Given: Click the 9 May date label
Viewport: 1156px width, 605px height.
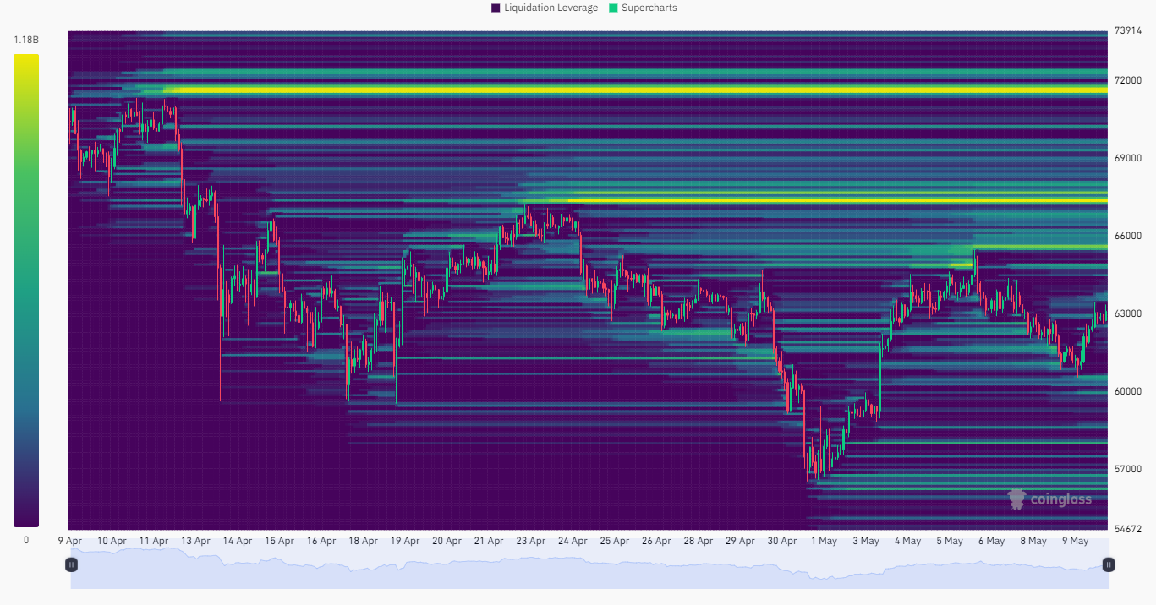Looking at the screenshot, I should tap(1075, 541).
